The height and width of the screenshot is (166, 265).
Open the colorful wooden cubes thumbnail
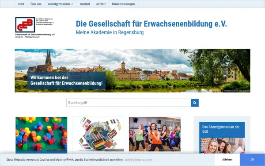tap(42, 134)
